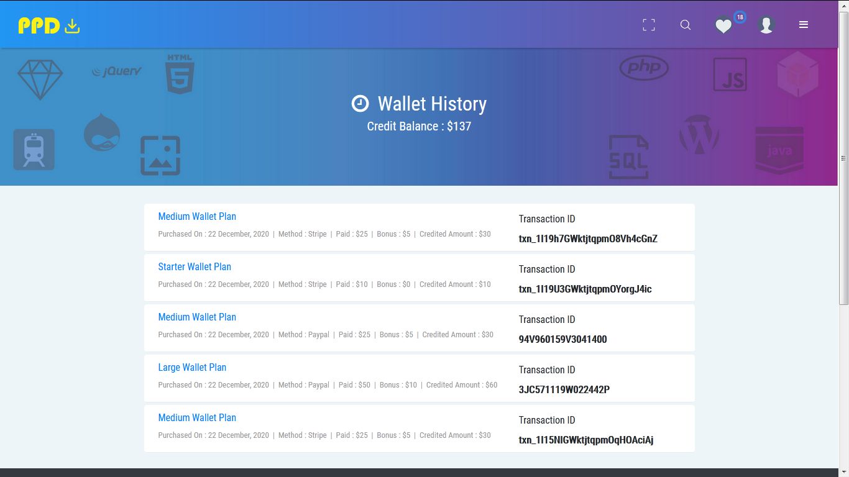The image size is (849, 477).
Task: Click the Credit Balance text
Action: [418, 126]
